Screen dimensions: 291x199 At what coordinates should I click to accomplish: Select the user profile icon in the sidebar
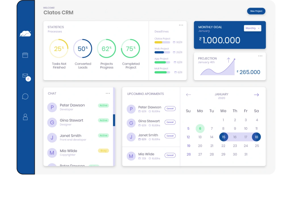click(x=25, y=117)
